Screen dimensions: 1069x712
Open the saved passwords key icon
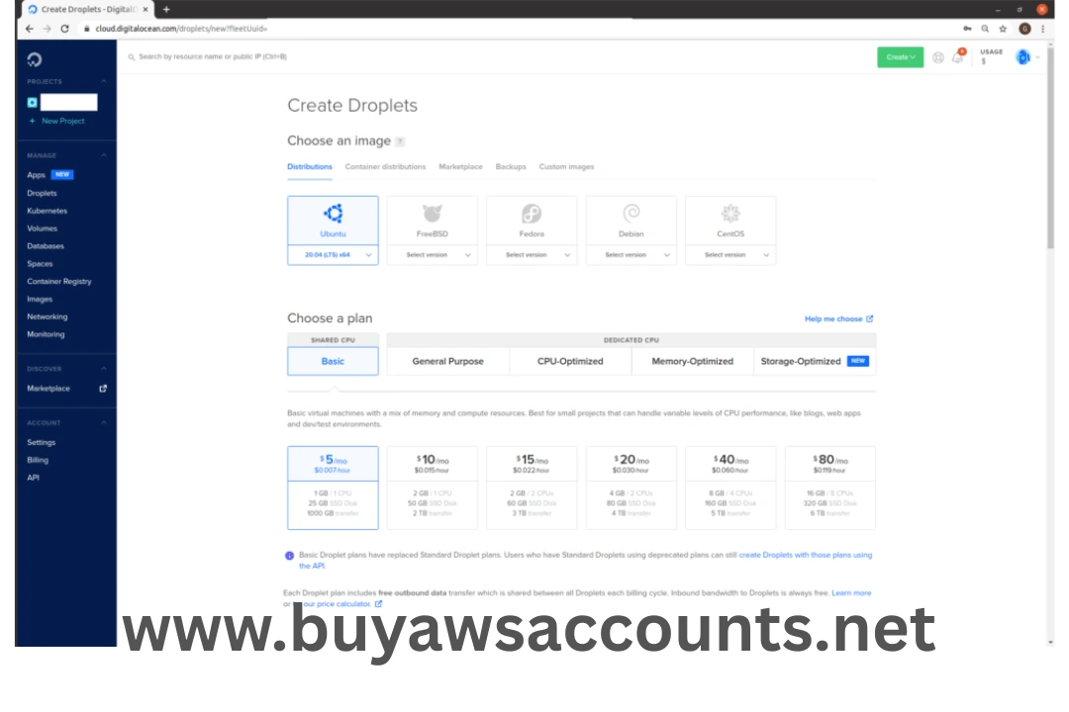(x=967, y=29)
